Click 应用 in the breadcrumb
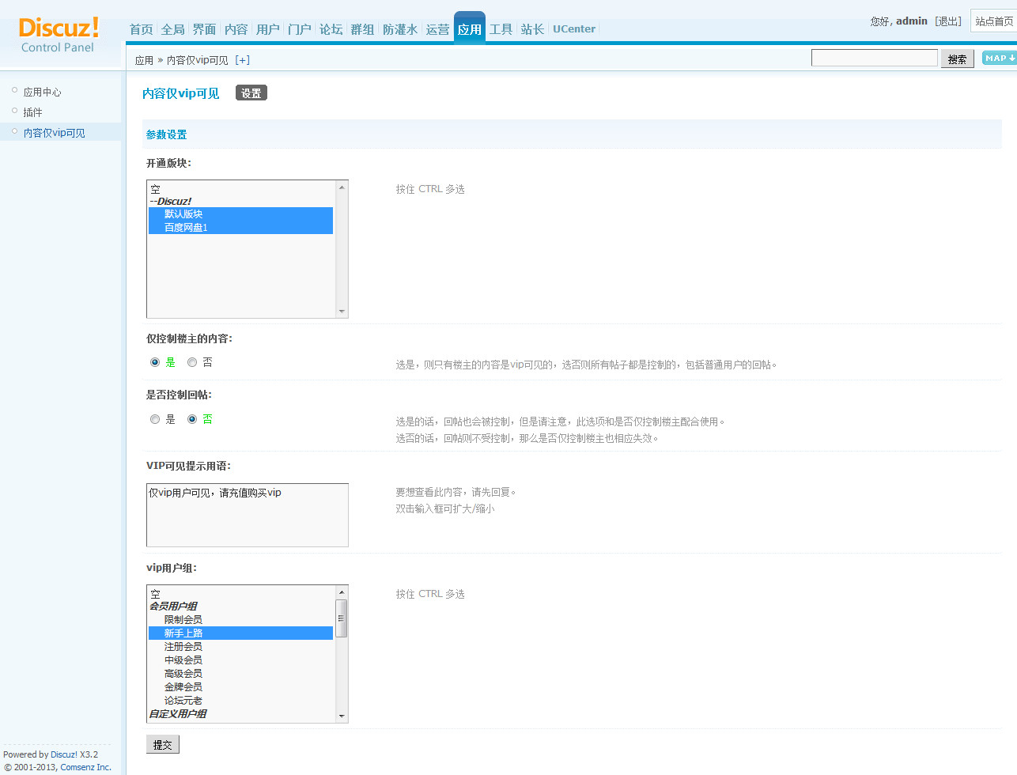This screenshot has height=775, width=1017. point(144,60)
